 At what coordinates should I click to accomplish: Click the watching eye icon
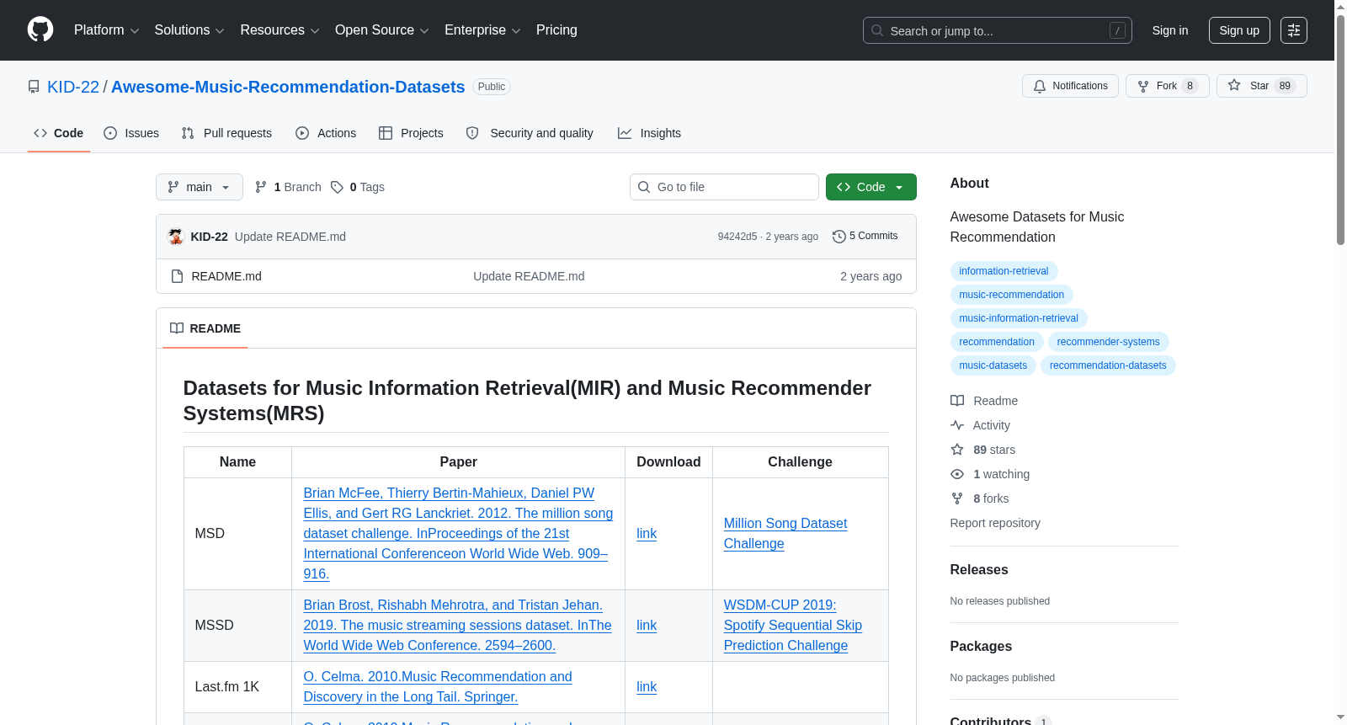(x=957, y=474)
